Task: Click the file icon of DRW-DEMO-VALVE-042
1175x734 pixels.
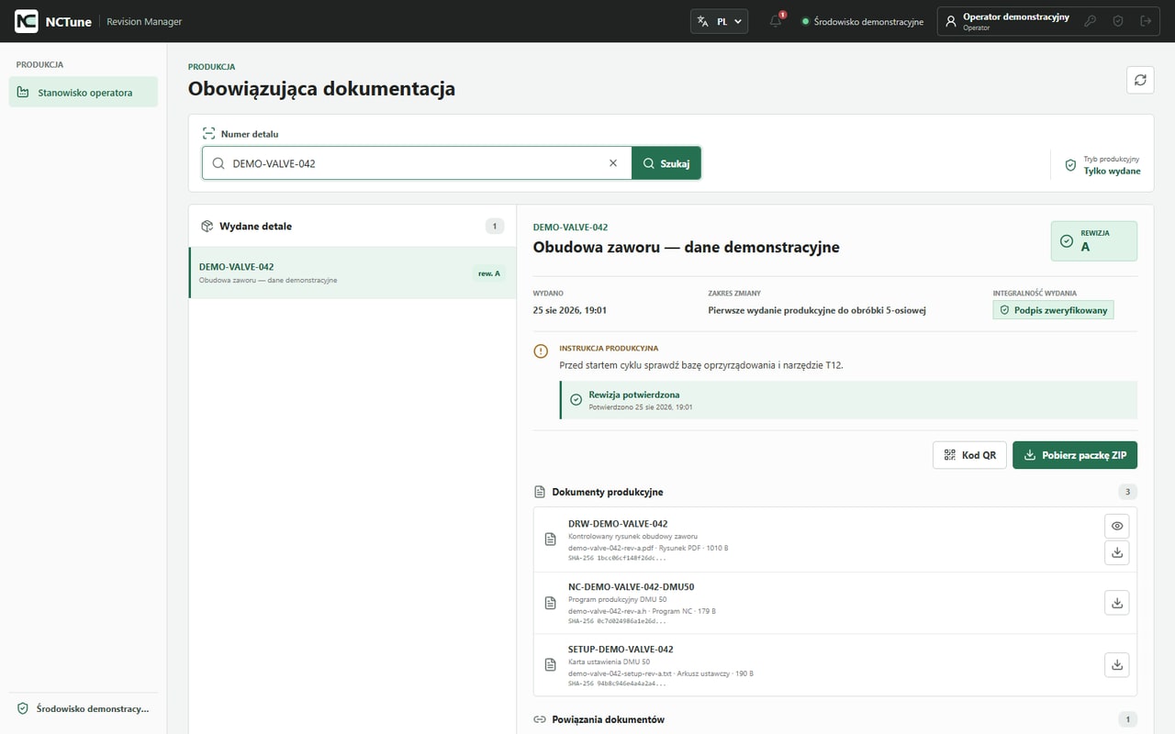Action: tap(551, 539)
